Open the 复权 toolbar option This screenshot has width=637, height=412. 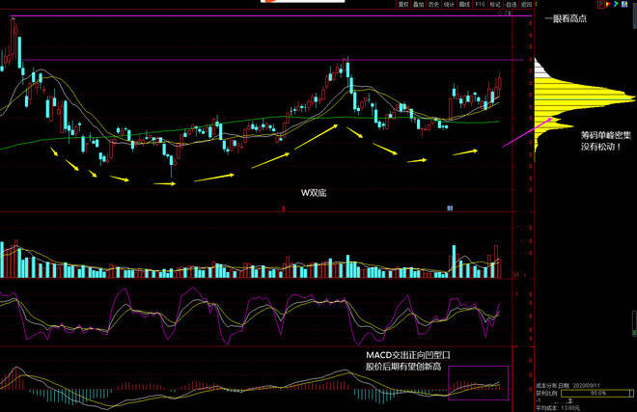point(403,5)
